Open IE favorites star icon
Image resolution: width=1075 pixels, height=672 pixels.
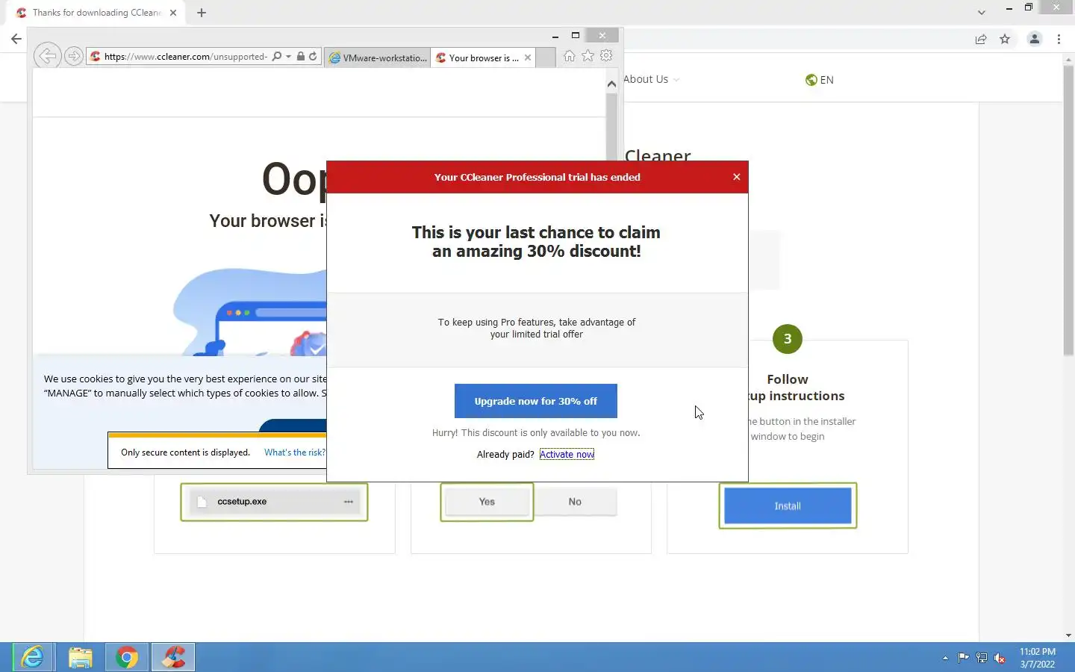pyautogui.click(x=588, y=56)
